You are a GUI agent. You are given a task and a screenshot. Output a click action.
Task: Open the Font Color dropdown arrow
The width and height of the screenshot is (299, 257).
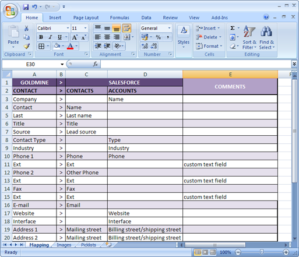pos(76,46)
